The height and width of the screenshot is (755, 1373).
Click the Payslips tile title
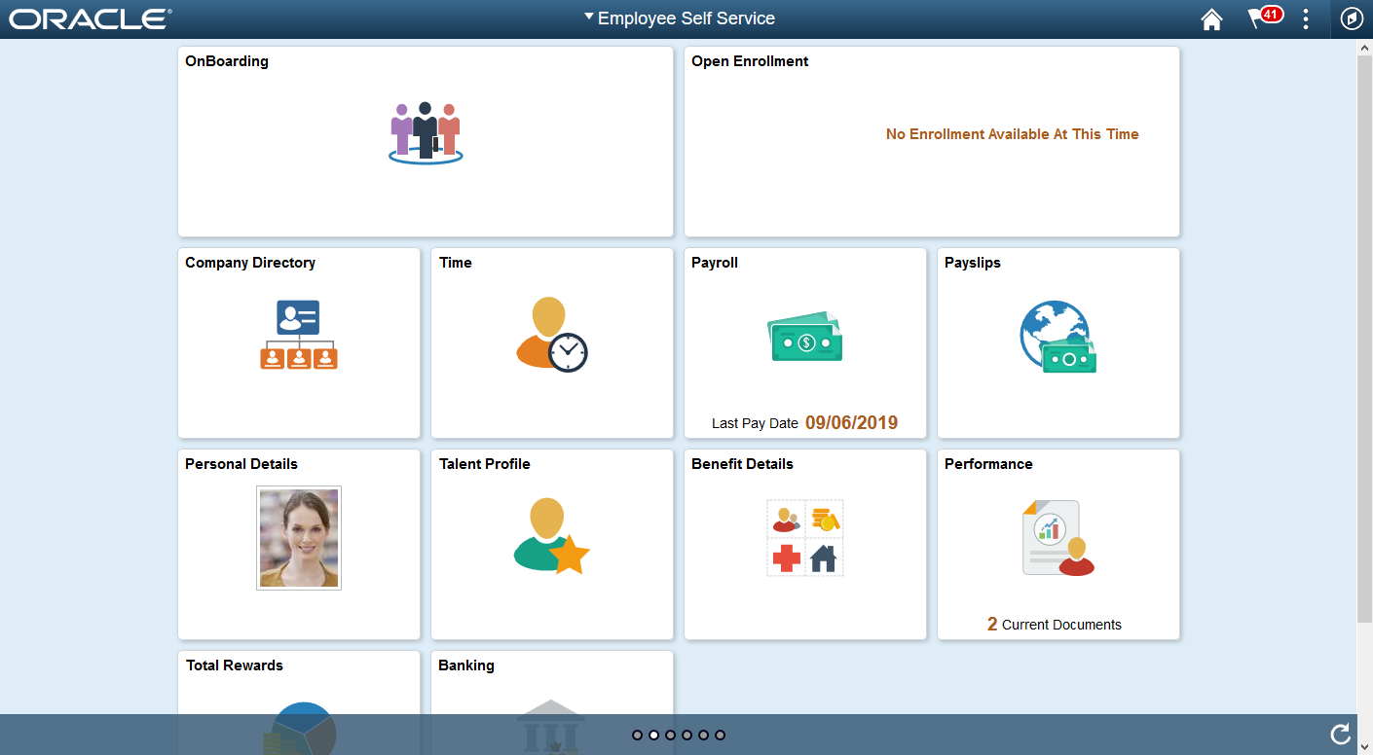pos(973,263)
